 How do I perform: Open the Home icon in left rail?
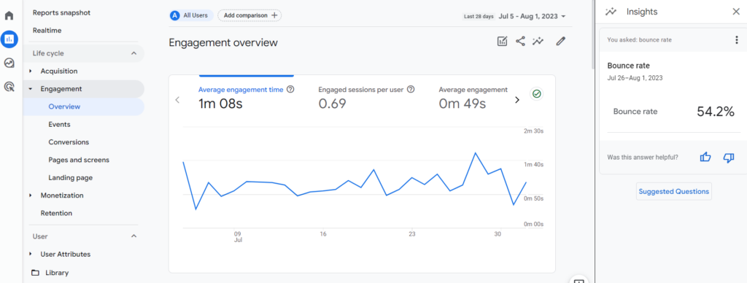9,15
